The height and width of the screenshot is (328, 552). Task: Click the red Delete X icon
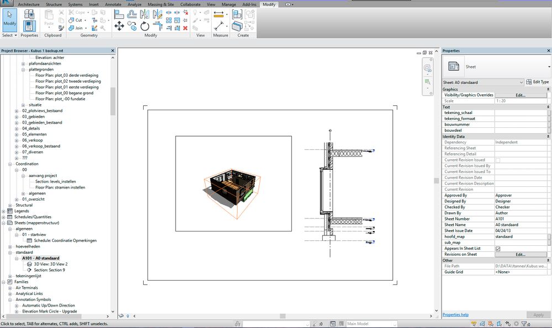pos(185,28)
